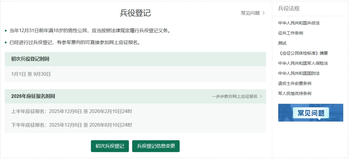Click the 初次兵役登记 green button
Viewport: 350px width, 159px height.
tap(110, 146)
